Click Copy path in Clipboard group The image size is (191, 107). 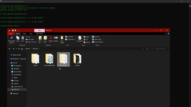click(x=30, y=39)
